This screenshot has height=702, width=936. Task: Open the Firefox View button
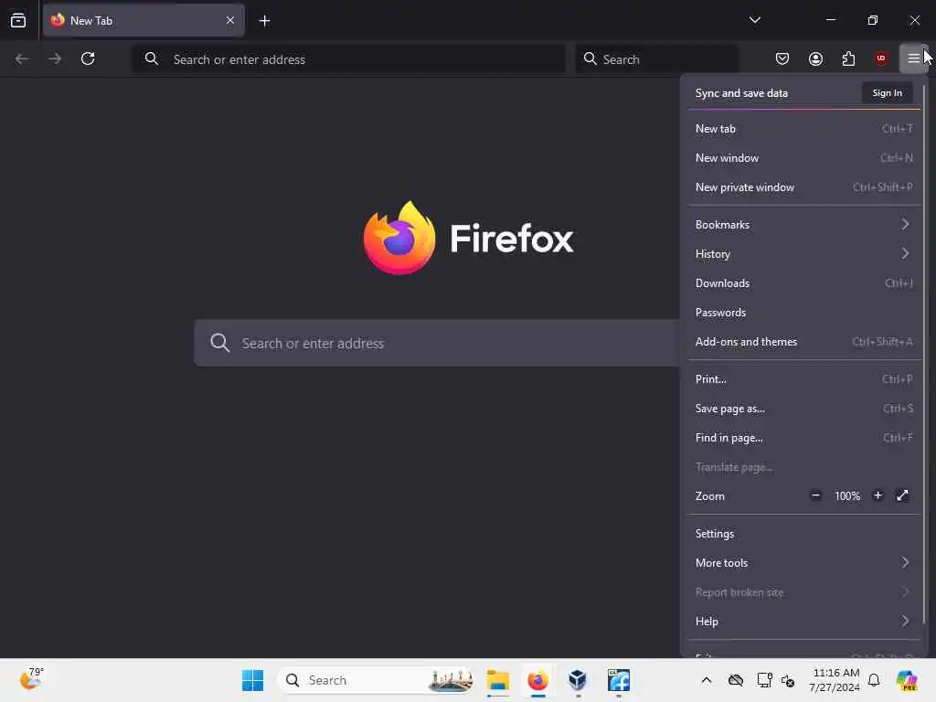pyautogui.click(x=18, y=20)
